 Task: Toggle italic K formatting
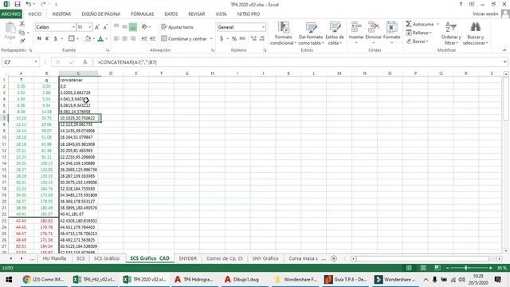47,38
